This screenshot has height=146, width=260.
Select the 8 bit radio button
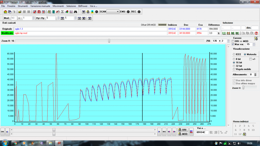234,59
